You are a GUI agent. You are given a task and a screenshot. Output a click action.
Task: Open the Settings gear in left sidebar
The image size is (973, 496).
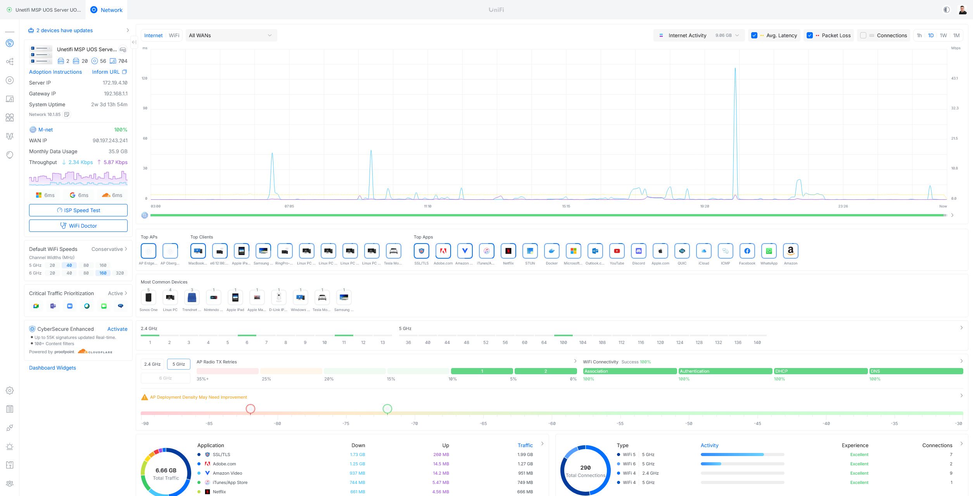[x=10, y=391]
